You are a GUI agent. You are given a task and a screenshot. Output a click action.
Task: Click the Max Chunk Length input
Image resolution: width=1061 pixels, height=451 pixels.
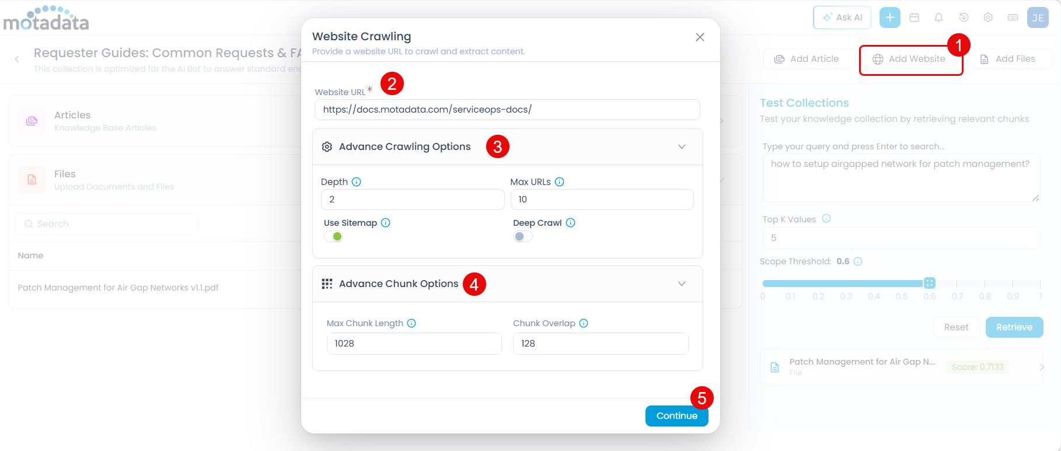(x=414, y=344)
